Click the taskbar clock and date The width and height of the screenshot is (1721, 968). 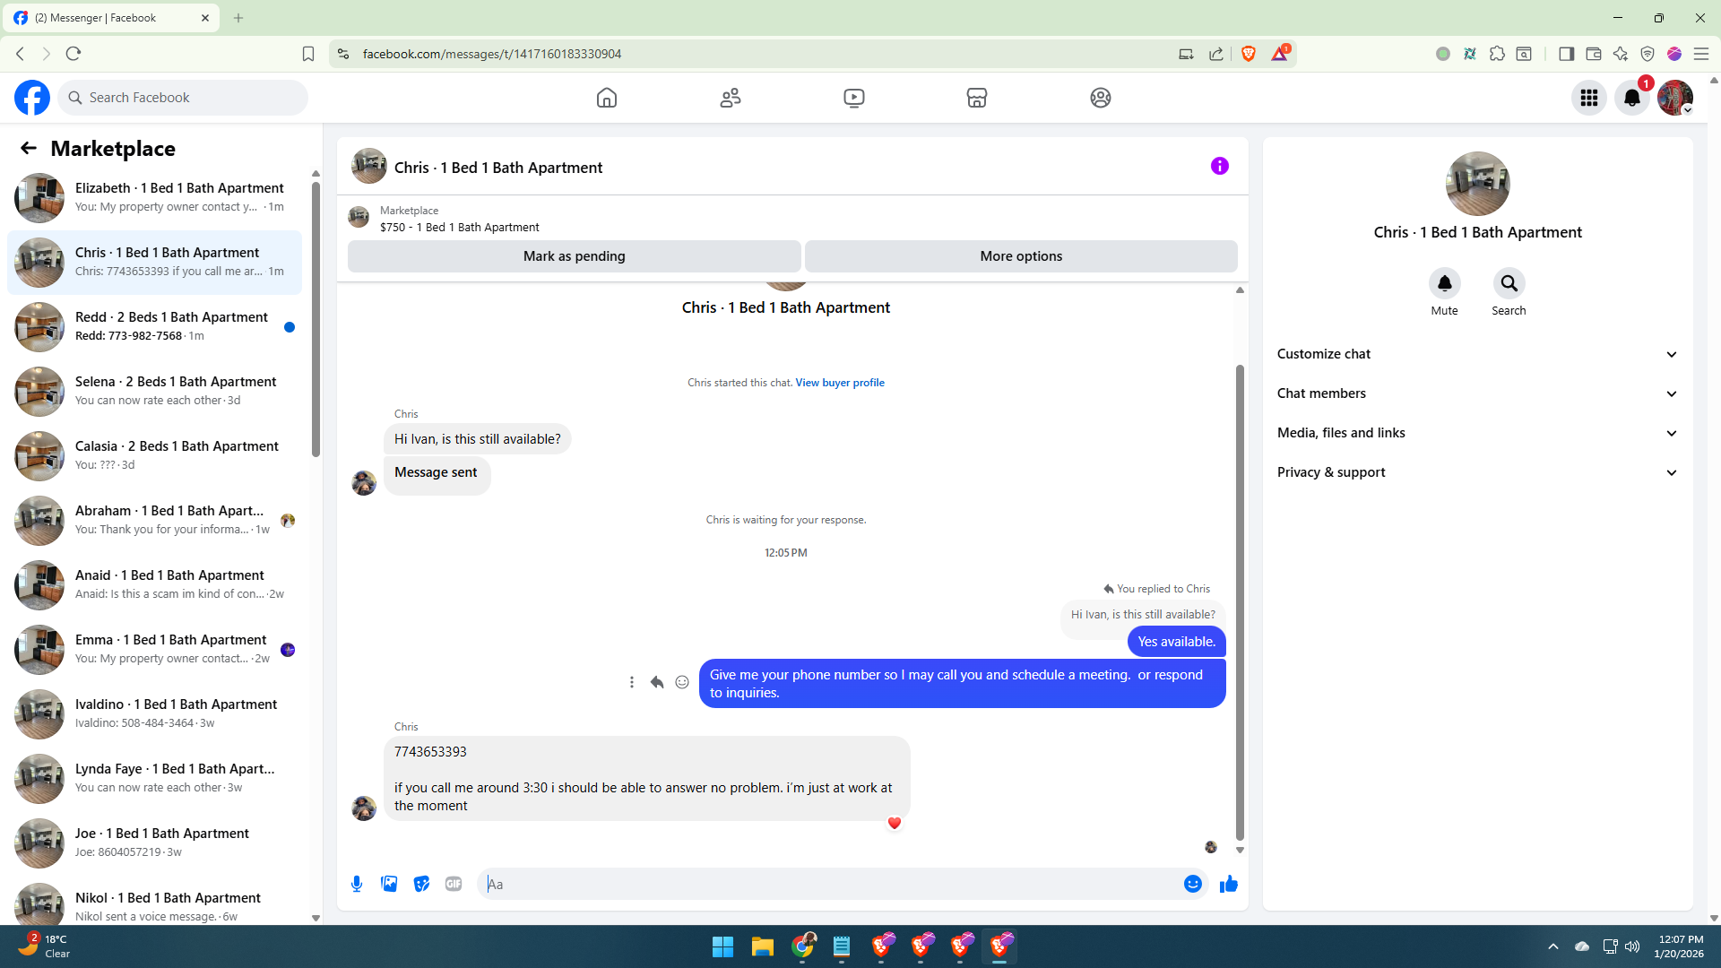(1680, 946)
